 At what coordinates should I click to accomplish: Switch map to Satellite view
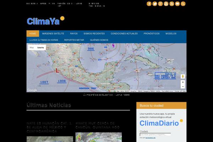[x=40, y=48]
